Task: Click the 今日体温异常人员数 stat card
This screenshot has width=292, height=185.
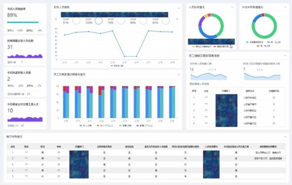Action: click(25, 82)
